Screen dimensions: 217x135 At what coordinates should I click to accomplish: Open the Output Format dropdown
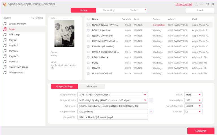tap(113, 94)
